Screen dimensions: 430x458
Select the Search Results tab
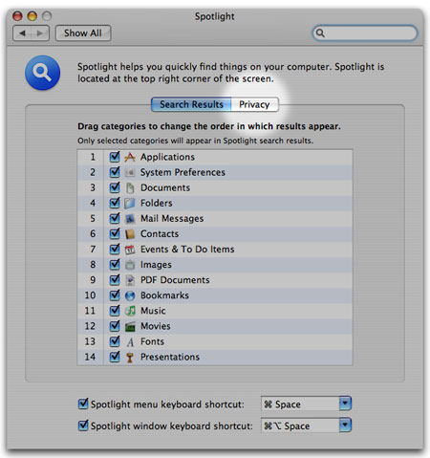[x=191, y=104]
